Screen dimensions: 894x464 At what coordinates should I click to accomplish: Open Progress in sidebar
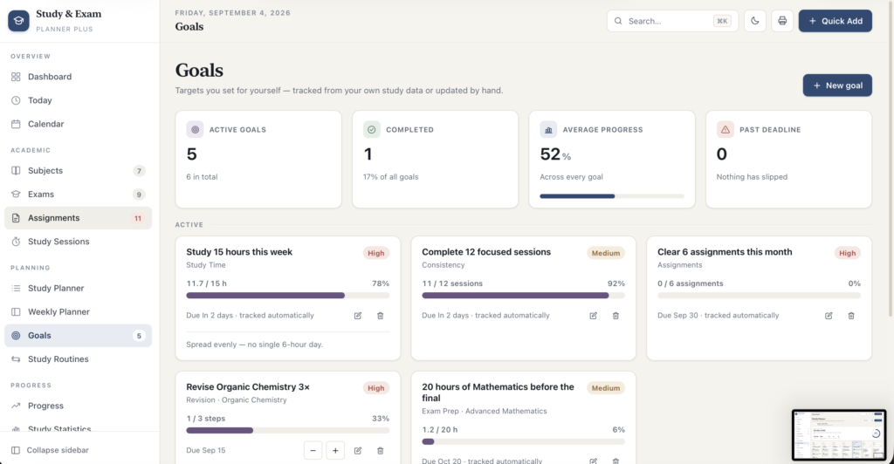point(78,406)
